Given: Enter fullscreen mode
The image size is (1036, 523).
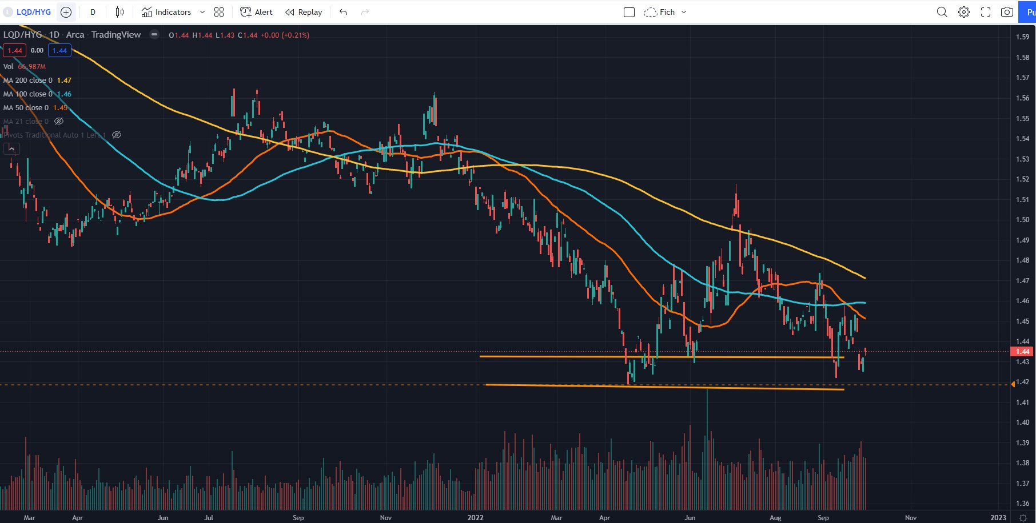Looking at the screenshot, I should click(x=986, y=12).
